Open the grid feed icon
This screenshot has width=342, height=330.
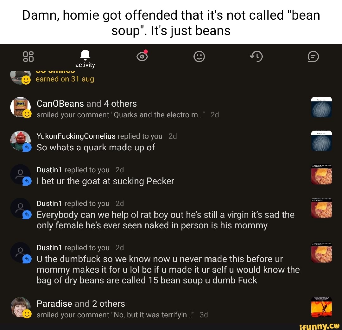tap(28, 57)
